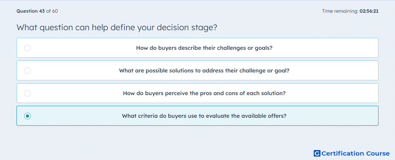Choose answer about pros and cons perception
This screenshot has height=160, width=395.
197,93
